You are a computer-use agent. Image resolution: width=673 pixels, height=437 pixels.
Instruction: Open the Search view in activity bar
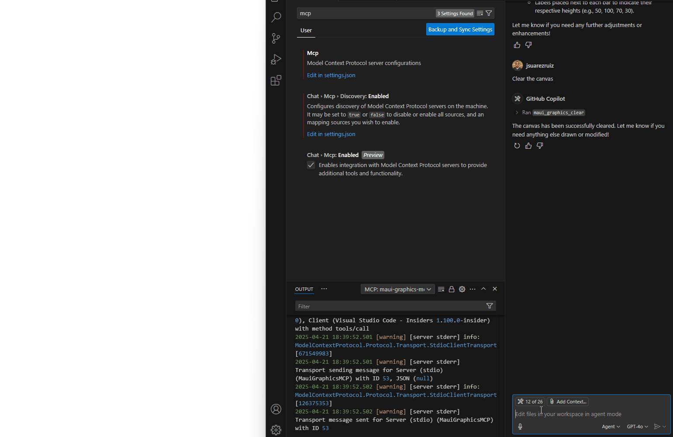(276, 17)
